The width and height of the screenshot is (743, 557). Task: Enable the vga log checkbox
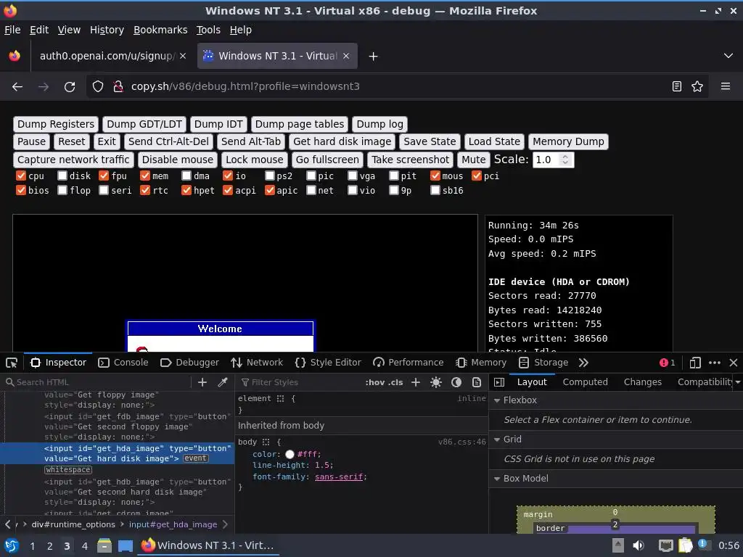(x=352, y=176)
